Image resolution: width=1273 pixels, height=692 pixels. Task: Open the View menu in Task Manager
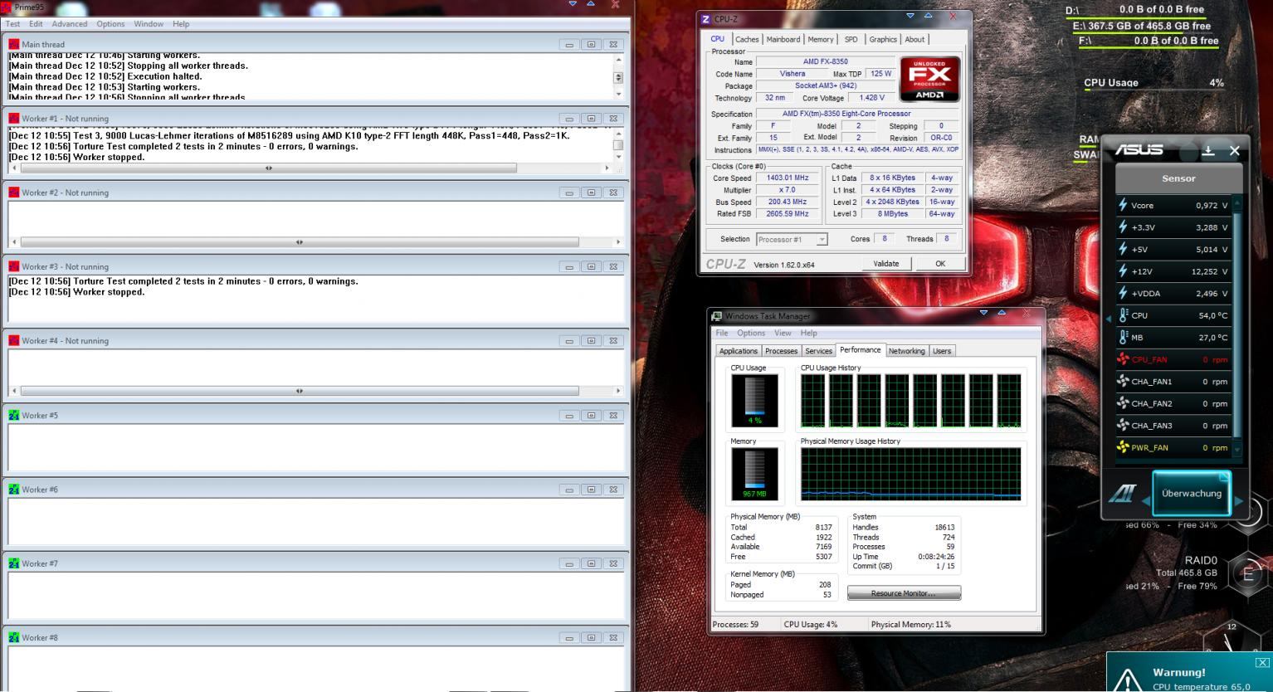coord(783,333)
